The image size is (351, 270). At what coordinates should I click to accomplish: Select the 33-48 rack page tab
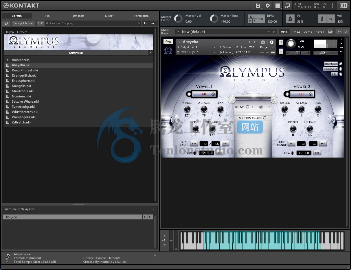coord(308,32)
